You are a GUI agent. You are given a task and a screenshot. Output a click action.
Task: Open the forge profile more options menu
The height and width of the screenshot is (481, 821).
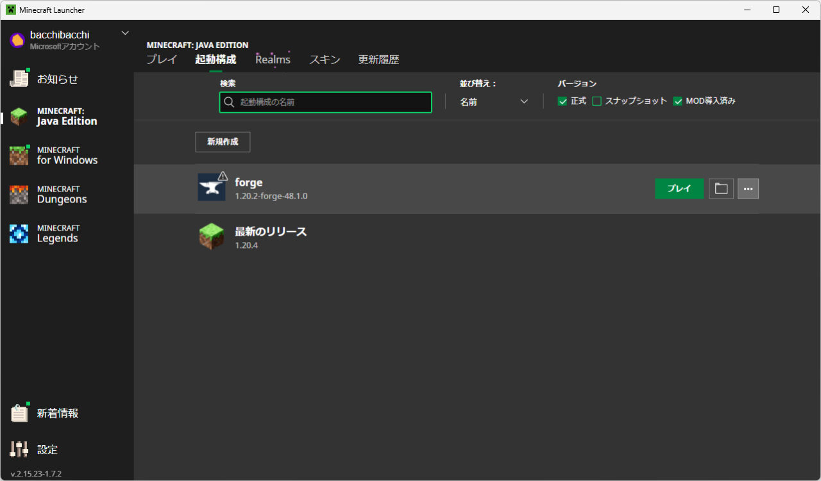click(748, 188)
